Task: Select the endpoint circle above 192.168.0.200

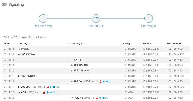Action: [43, 18]
